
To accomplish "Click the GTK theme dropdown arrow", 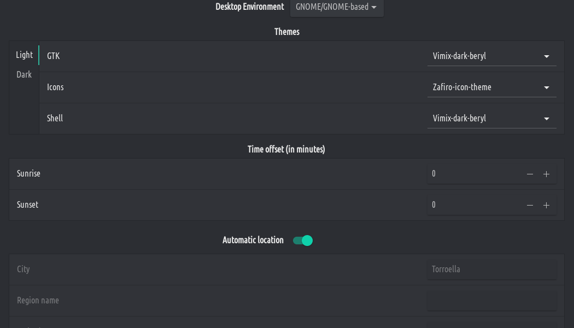I will [x=547, y=56].
